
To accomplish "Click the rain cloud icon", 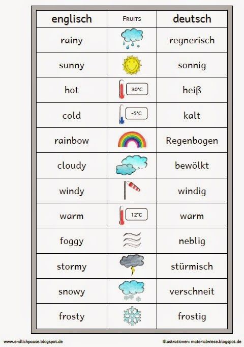I will coord(132,39).
